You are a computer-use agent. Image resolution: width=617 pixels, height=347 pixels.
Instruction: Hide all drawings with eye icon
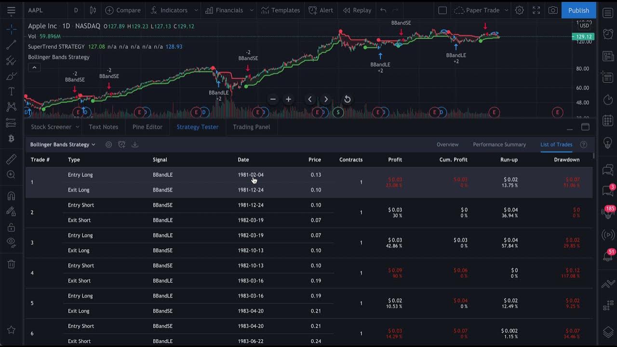pos(11,242)
